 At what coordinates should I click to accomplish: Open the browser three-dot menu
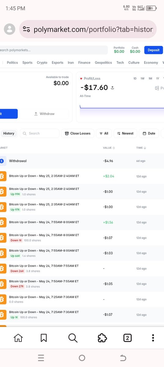tap(153, 338)
